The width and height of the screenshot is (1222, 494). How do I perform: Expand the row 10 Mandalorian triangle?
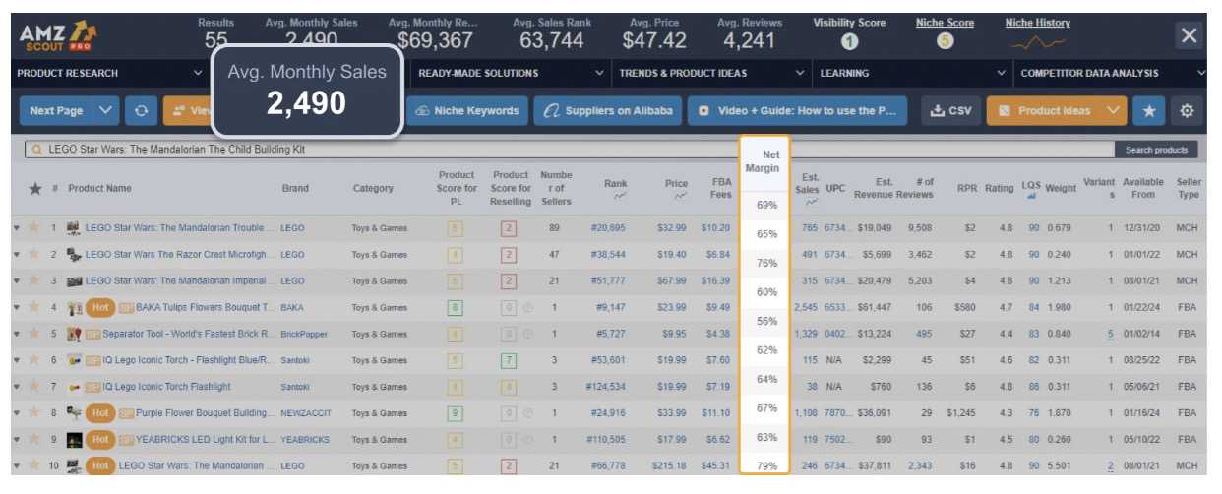click(17, 466)
